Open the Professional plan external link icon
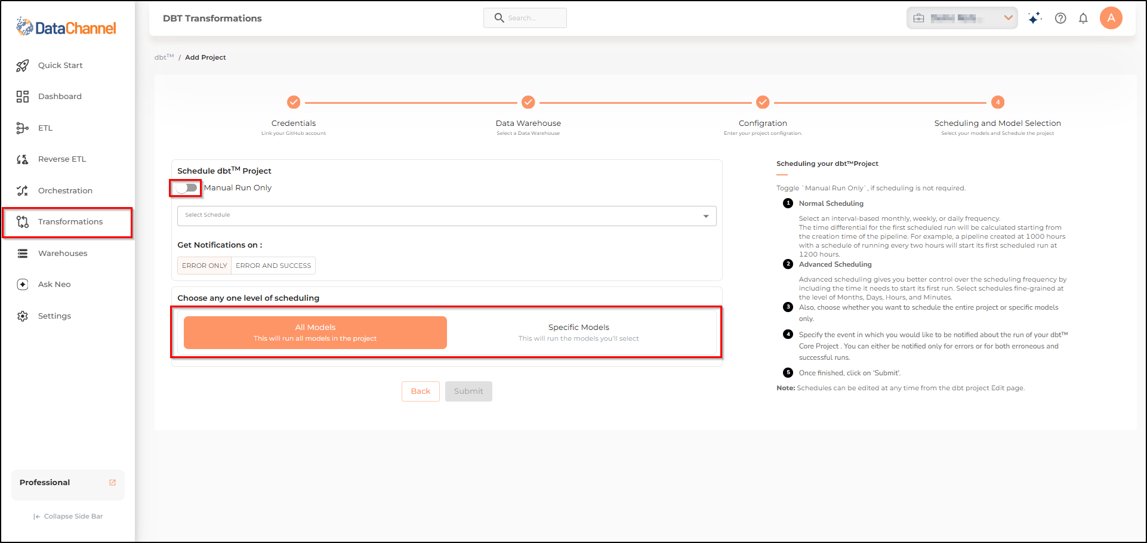 [x=113, y=483]
